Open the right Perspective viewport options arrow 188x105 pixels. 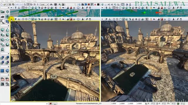click(102, 19)
